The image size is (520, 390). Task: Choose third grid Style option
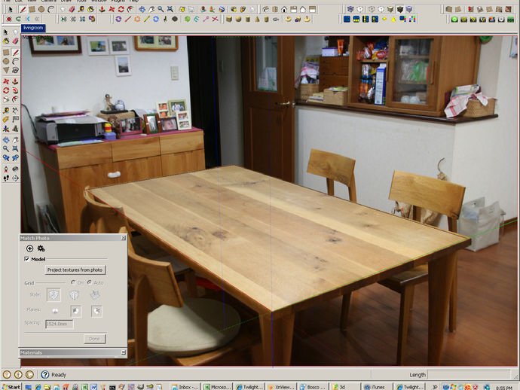pyautogui.click(x=95, y=294)
